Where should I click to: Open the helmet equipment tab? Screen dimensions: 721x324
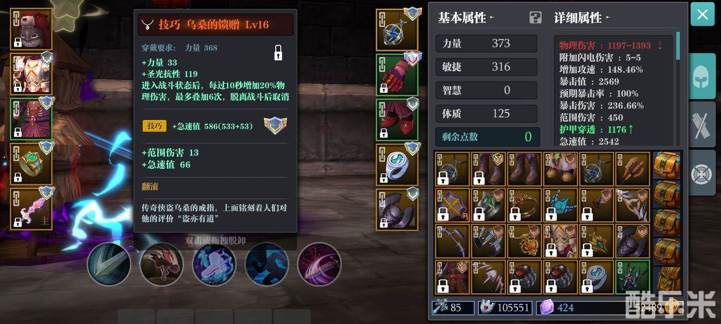702,76
